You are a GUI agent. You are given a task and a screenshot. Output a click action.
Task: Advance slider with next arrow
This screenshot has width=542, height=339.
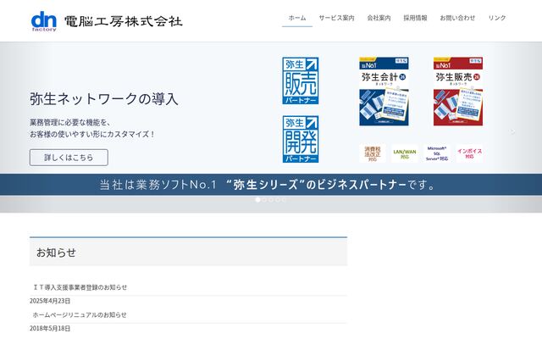[x=513, y=131]
